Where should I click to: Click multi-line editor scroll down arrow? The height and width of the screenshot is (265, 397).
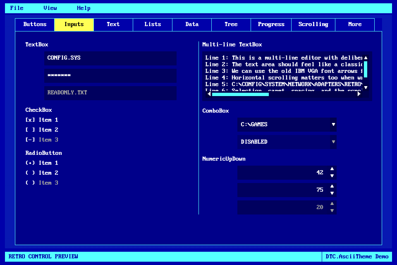(x=366, y=87)
